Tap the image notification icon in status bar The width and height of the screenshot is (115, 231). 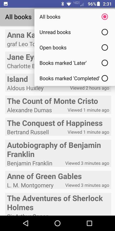(x=6, y=4)
